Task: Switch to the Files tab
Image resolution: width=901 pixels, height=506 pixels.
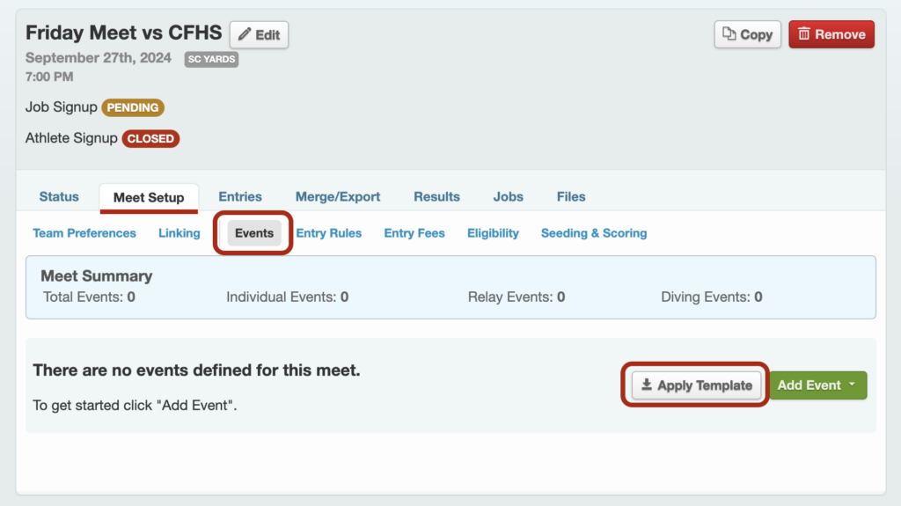Action: pyautogui.click(x=571, y=196)
